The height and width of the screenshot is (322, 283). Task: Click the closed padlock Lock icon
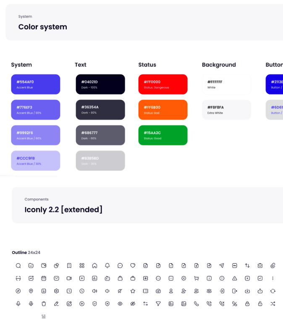(x=247, y=304)
